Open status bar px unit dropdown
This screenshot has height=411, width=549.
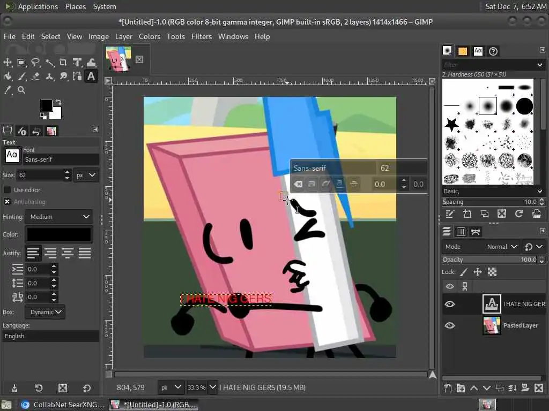coord(171,387)
